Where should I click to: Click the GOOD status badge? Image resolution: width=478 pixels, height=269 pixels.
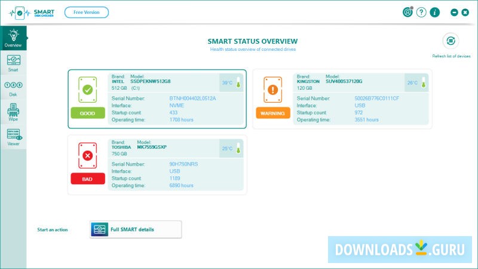(x=88, y=113)
